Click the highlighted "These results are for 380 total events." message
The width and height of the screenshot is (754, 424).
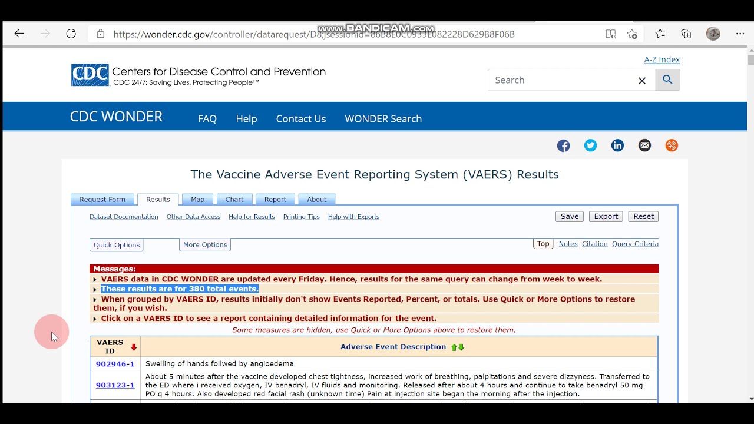[180, 289]
